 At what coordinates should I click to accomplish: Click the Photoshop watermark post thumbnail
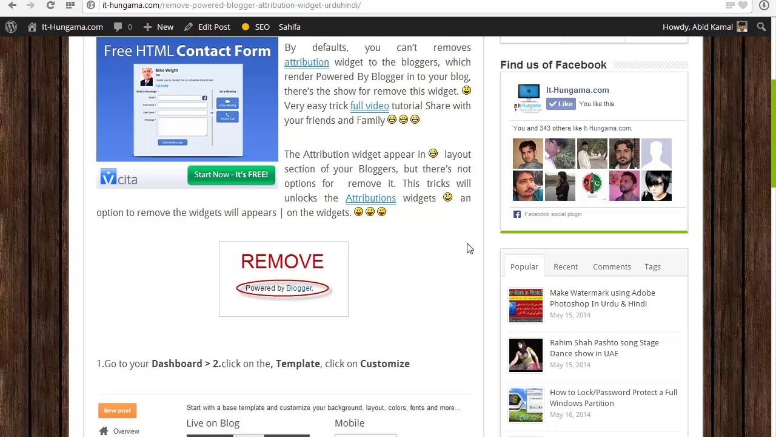[x=526, y=305]
